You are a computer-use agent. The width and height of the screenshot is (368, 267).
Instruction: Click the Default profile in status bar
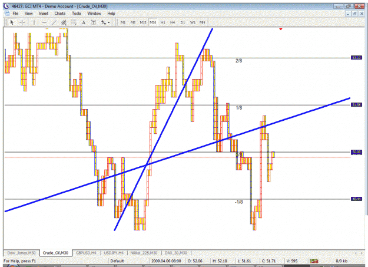click(117, 261)
